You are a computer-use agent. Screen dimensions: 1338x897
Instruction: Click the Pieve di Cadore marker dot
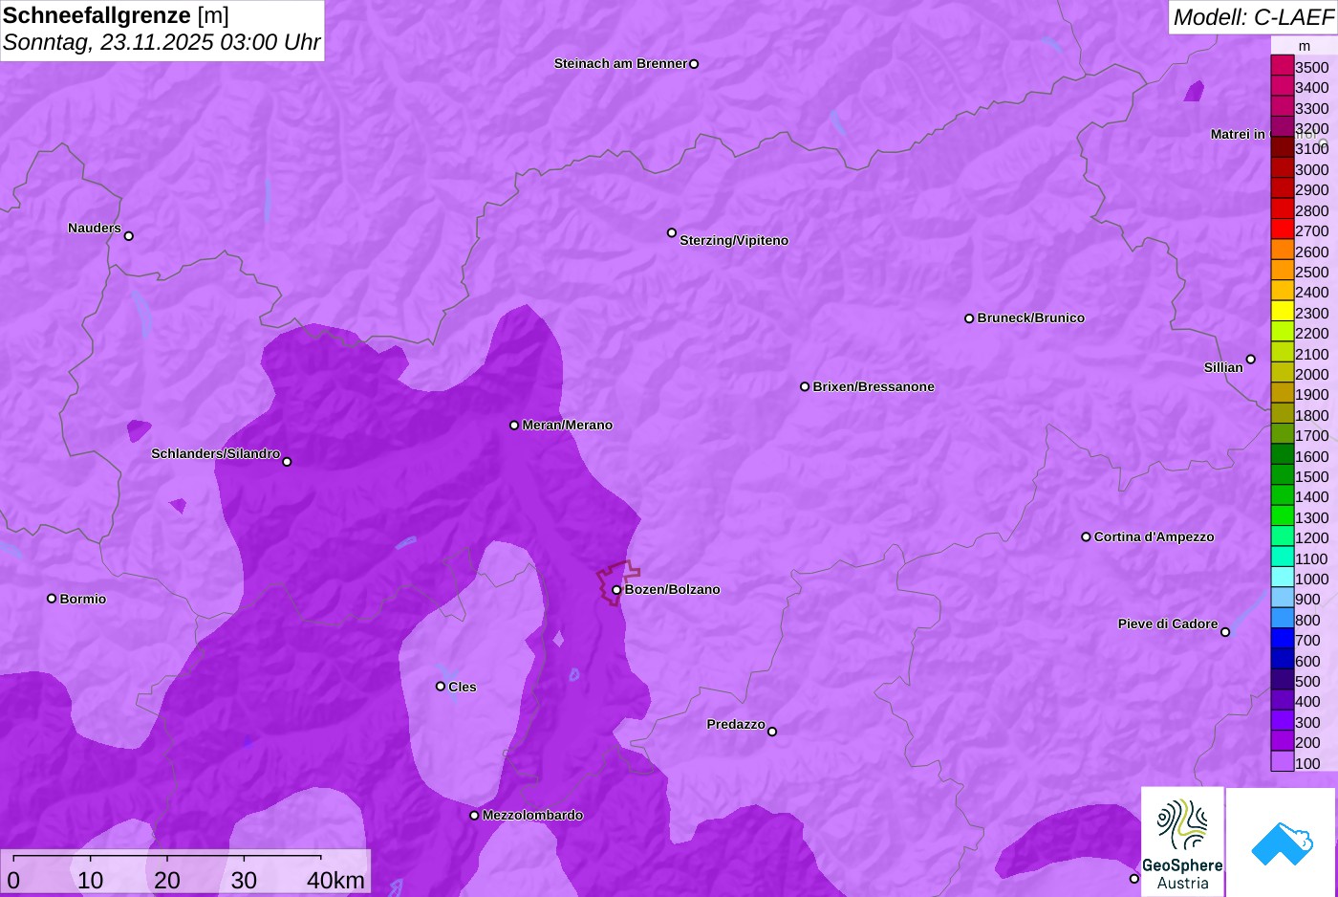1225,632
